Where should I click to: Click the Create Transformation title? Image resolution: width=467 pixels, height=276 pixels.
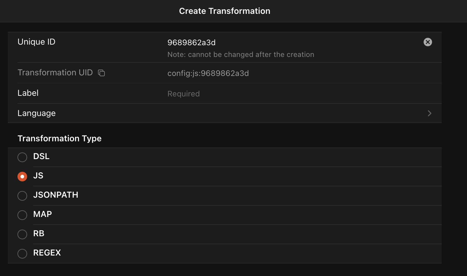(224, 11)
